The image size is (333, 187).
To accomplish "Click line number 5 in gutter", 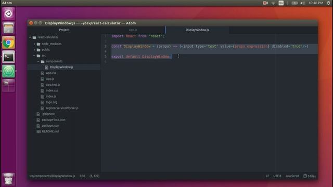I will pos(106,57).
